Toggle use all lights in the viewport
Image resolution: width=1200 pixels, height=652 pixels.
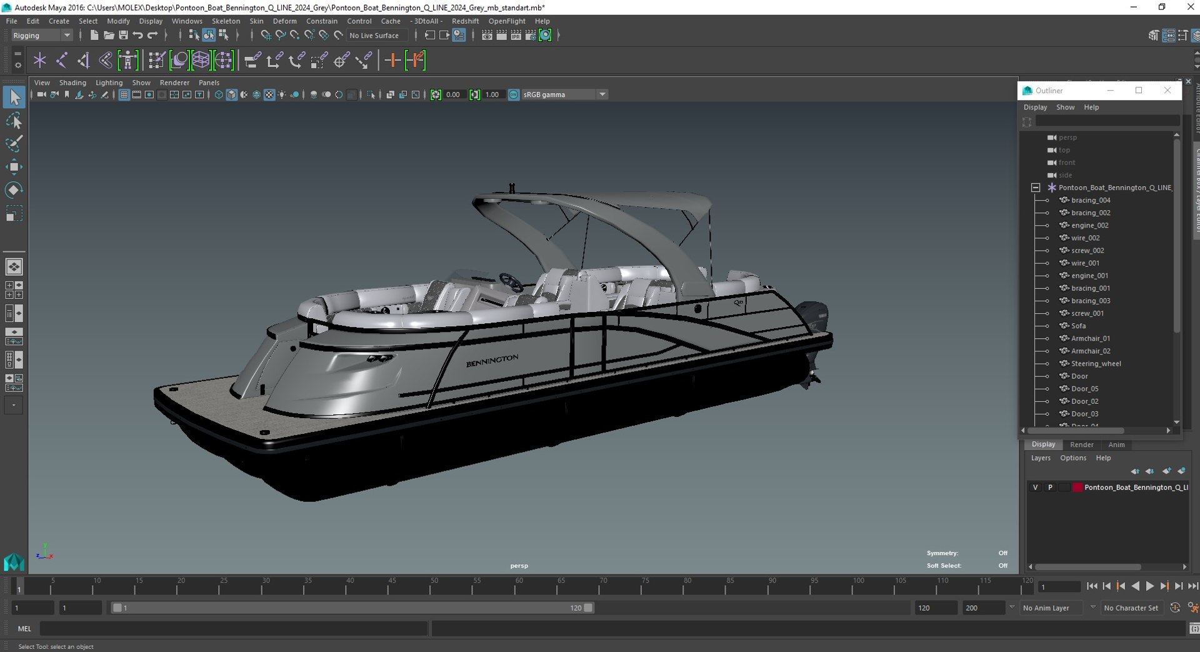282,94
